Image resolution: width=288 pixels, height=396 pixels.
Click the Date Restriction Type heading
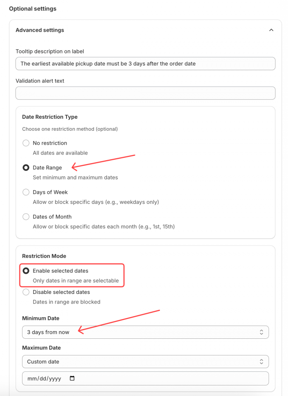pyautogui.click(x=50, y=117)
